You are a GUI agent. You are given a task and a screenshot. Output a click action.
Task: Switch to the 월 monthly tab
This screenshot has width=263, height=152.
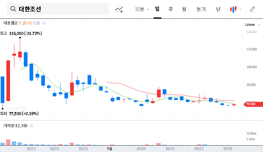point(184,9)
